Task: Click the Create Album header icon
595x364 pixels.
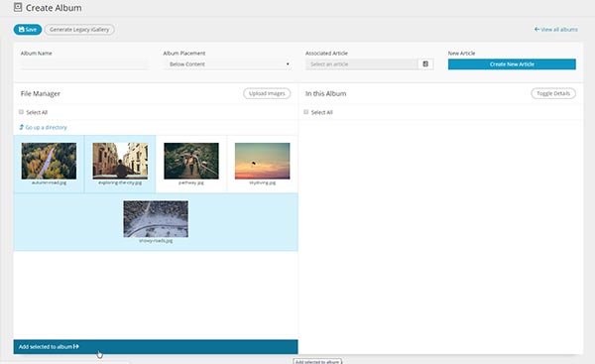Action: click(x=18, y=7)
